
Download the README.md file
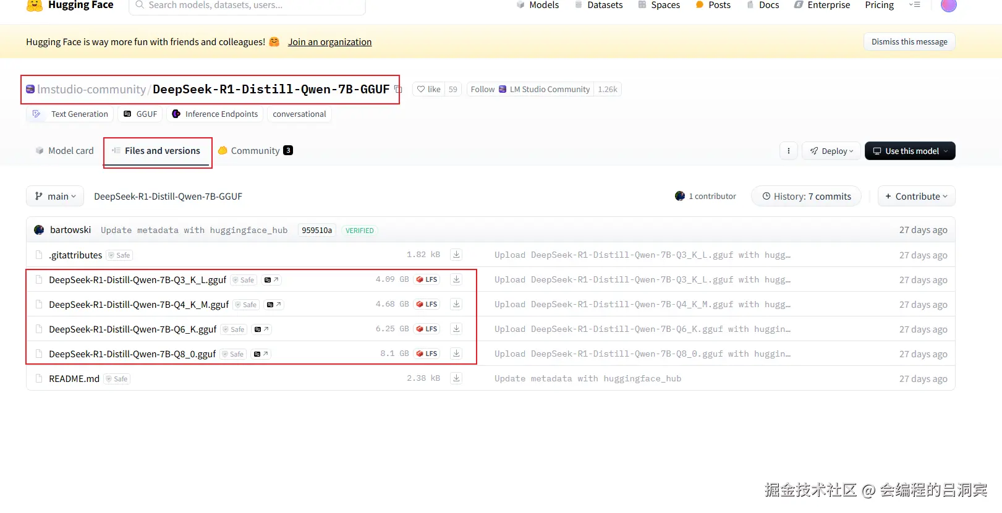tap(456, 378)
